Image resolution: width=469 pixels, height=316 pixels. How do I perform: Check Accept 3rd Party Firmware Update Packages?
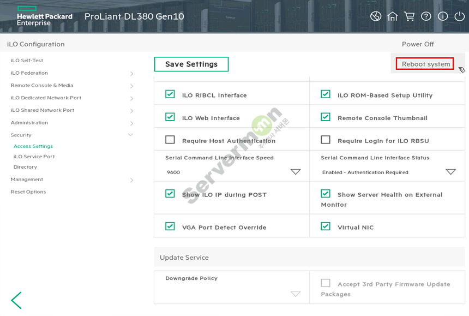326,283
